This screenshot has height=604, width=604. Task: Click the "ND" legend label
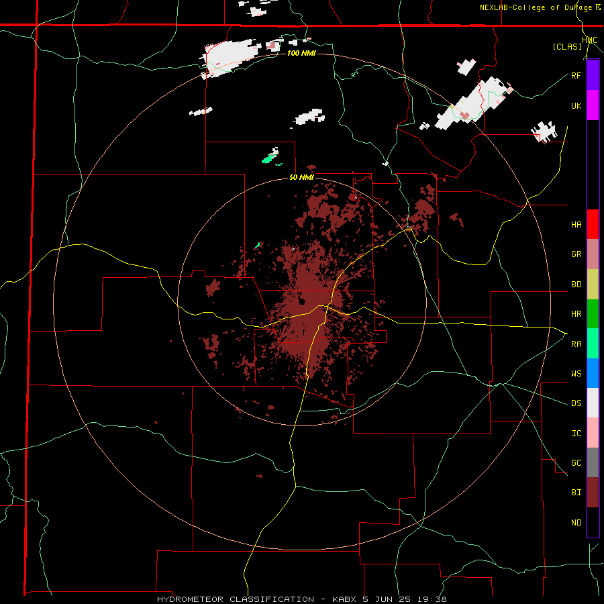tap(576, 522)
